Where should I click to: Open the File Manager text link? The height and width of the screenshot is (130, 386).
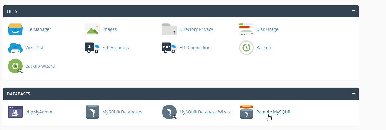tap(38, 29)
